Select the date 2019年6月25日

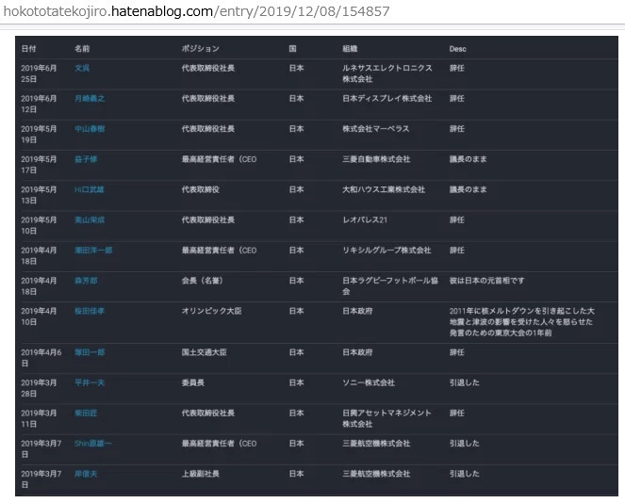(x=39, y=73)
